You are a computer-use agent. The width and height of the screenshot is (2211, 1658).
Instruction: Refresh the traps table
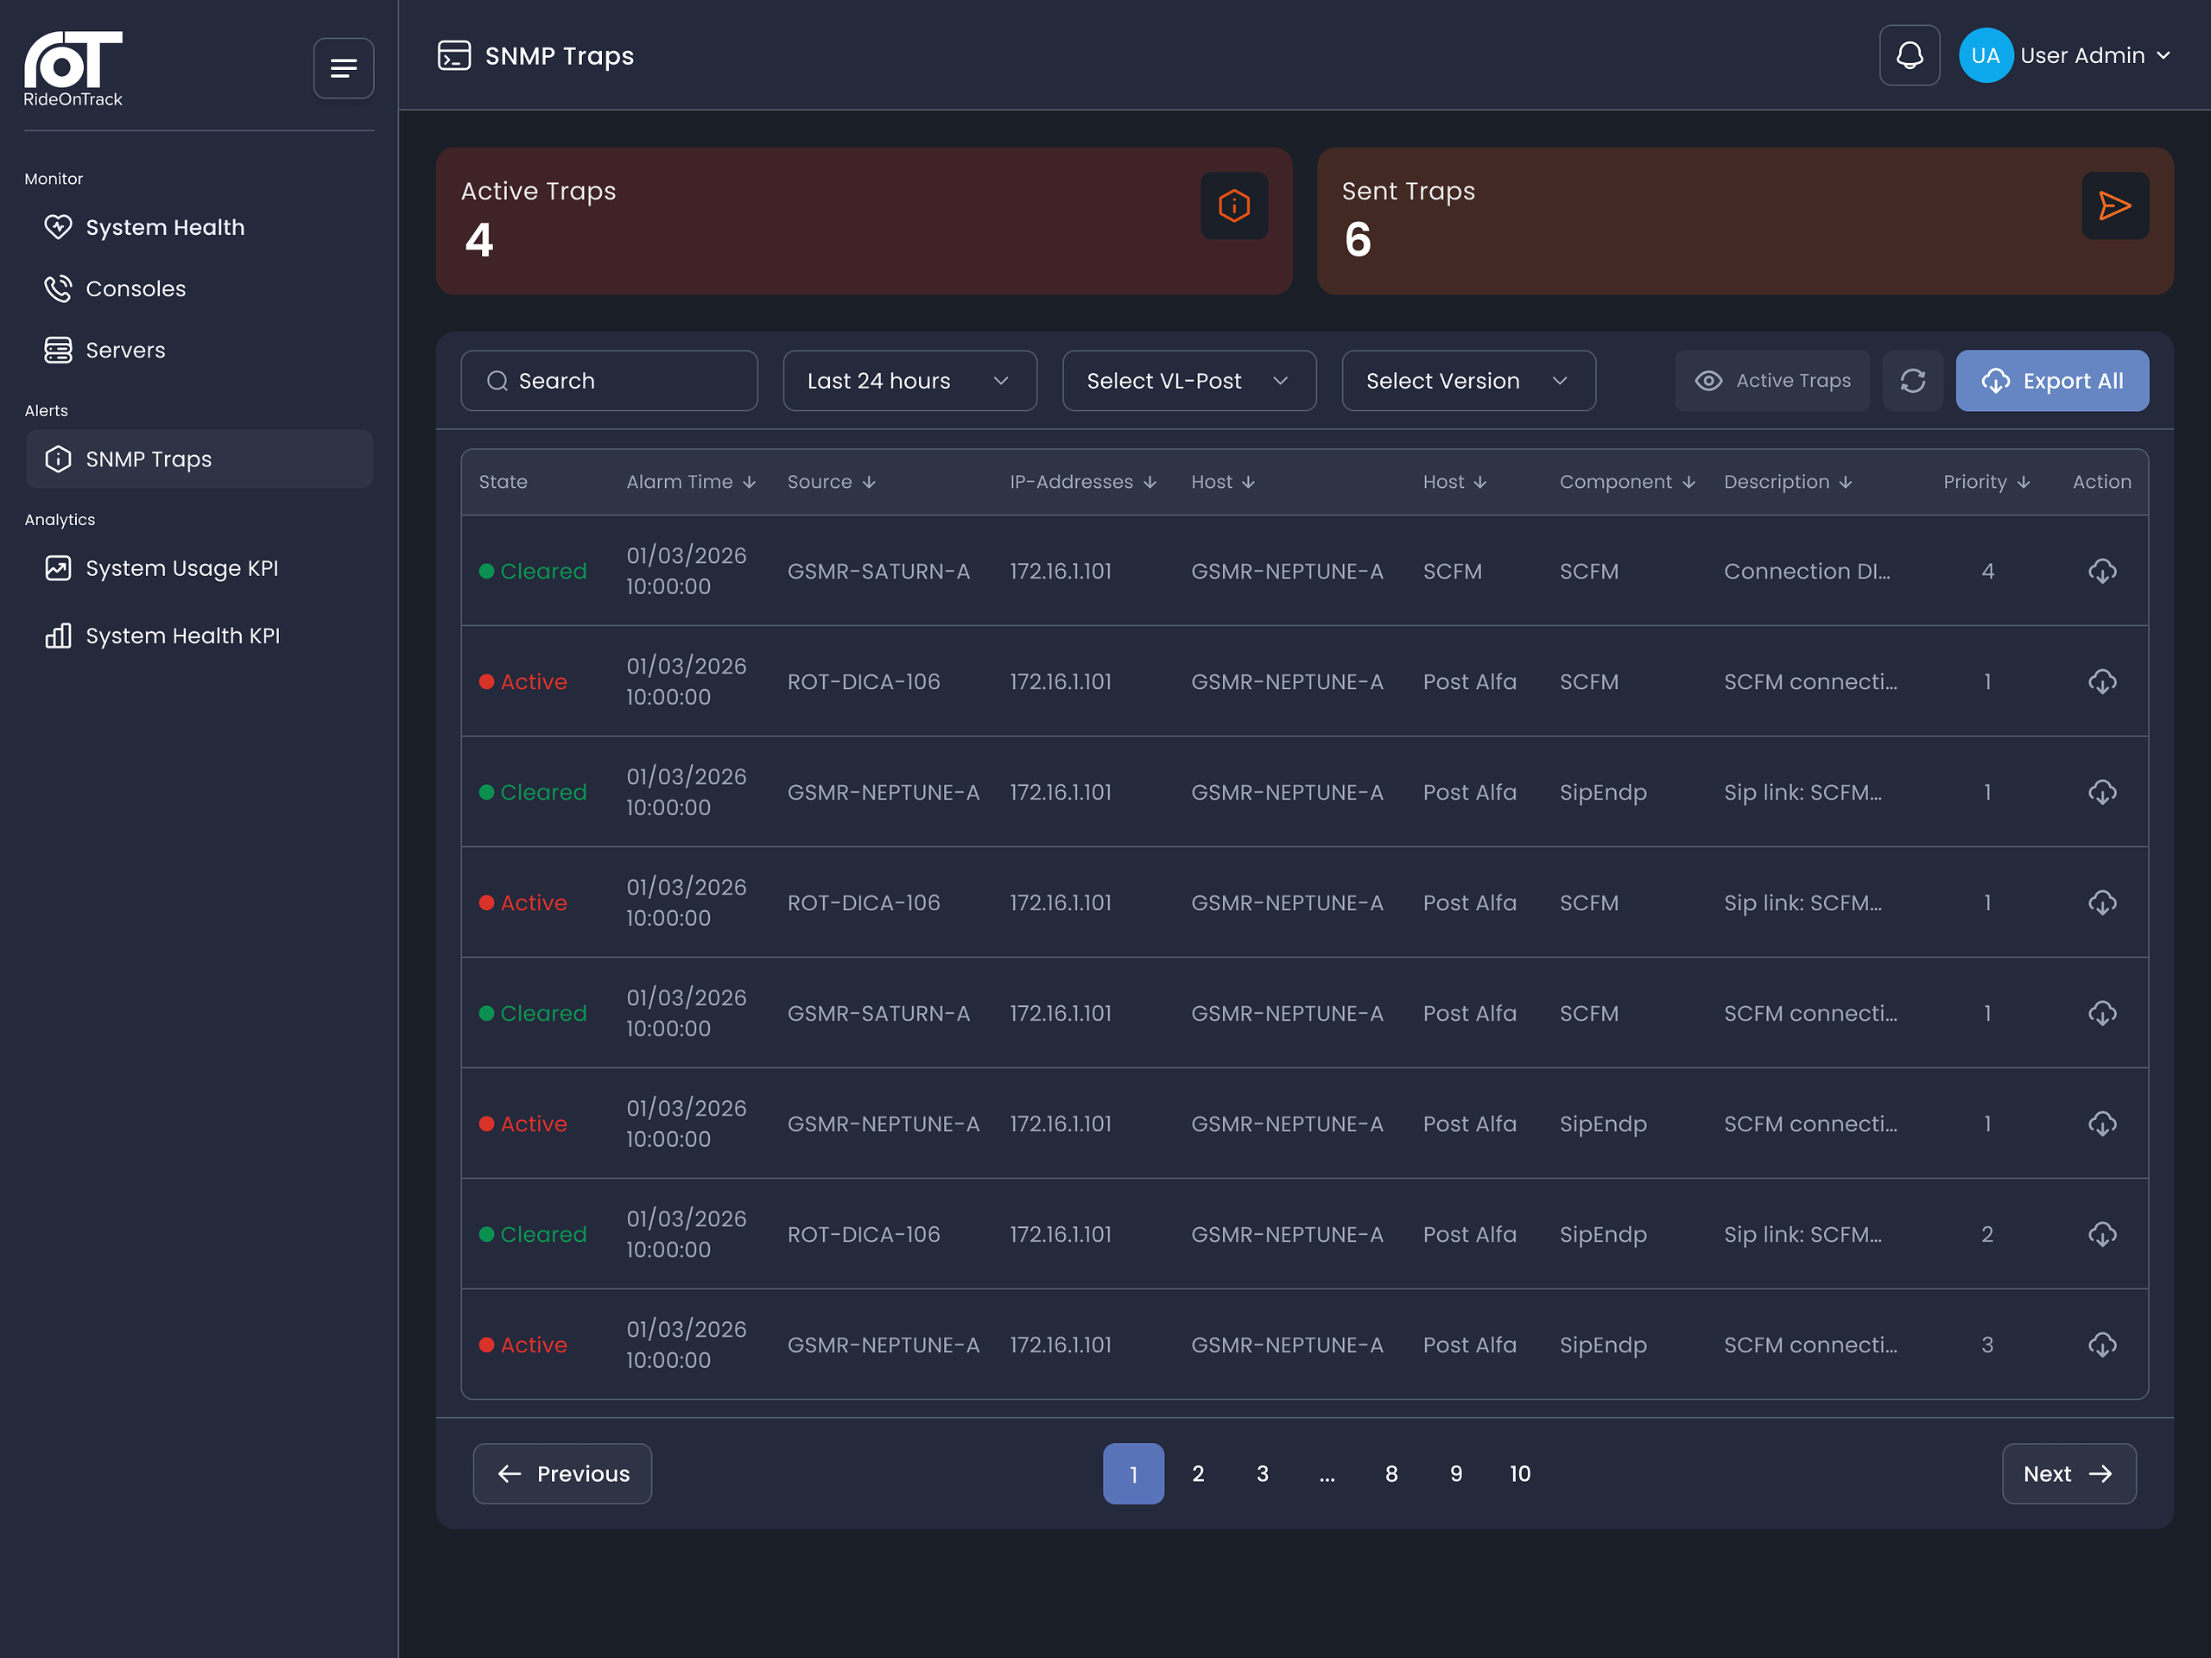pos(1912,381)
